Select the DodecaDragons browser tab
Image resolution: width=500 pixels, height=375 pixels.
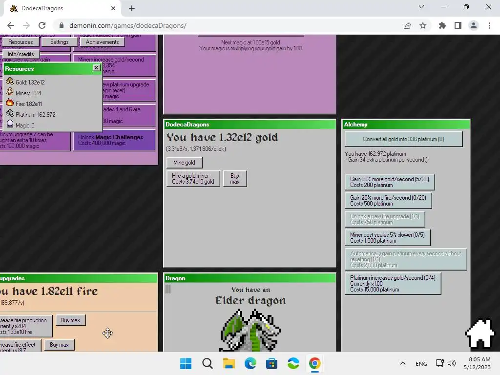coord(62,8)
